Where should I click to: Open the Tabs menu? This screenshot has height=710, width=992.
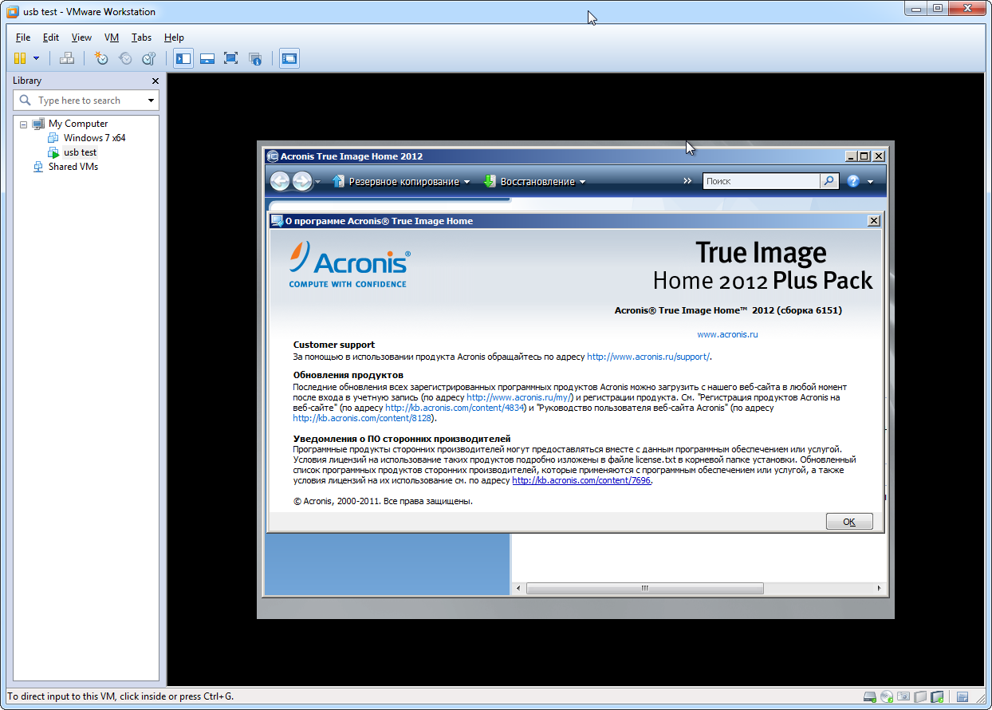pos(141,37)
